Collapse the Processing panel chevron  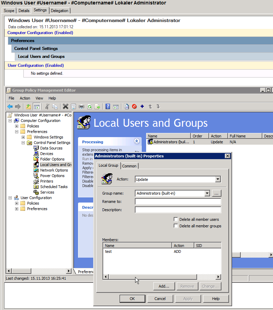(136, 142)
